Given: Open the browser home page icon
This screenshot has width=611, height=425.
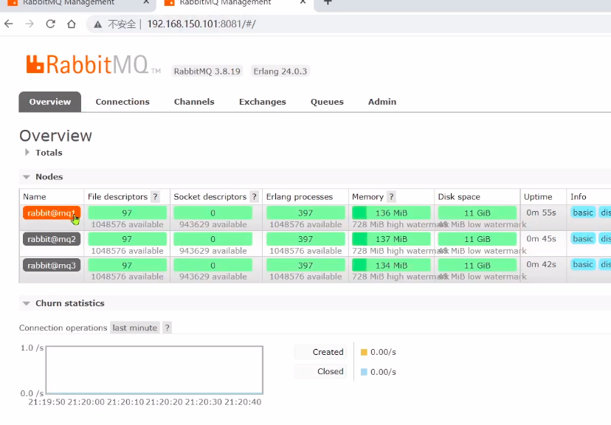Looking at the screenshot, I should tap(72, 24).
